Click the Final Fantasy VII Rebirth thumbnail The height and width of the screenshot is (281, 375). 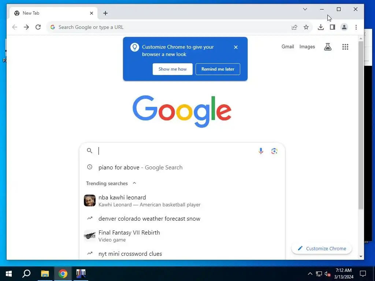[90, 236]
